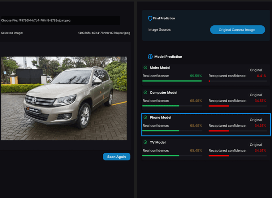The image size is (272, 198).
Task: Click the Model Prediction brain icon
Action: [x=150, y=56]
